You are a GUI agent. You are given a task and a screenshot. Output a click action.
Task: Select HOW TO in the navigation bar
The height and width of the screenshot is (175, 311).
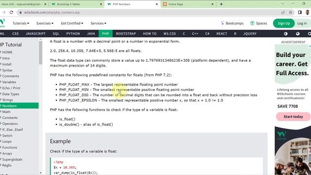150,34
